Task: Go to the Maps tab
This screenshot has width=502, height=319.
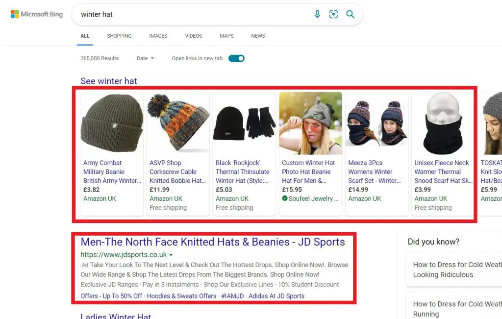Action: coord(226,36)
